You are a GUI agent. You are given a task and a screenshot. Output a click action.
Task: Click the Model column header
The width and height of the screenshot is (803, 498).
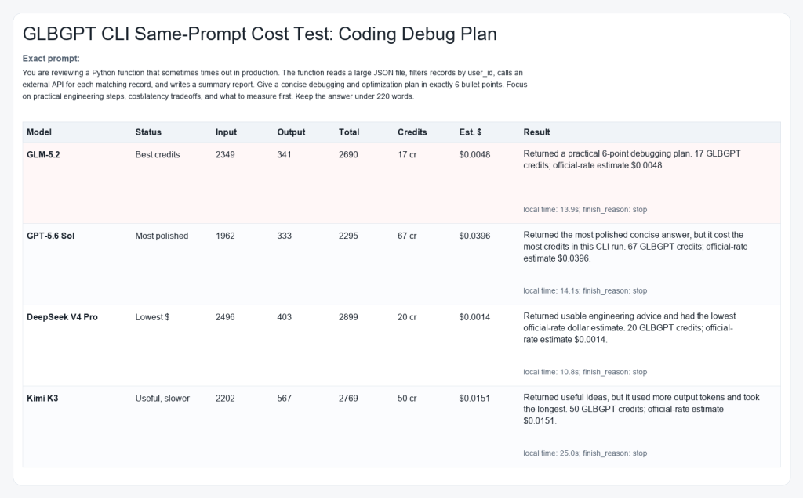coord(39,132)
